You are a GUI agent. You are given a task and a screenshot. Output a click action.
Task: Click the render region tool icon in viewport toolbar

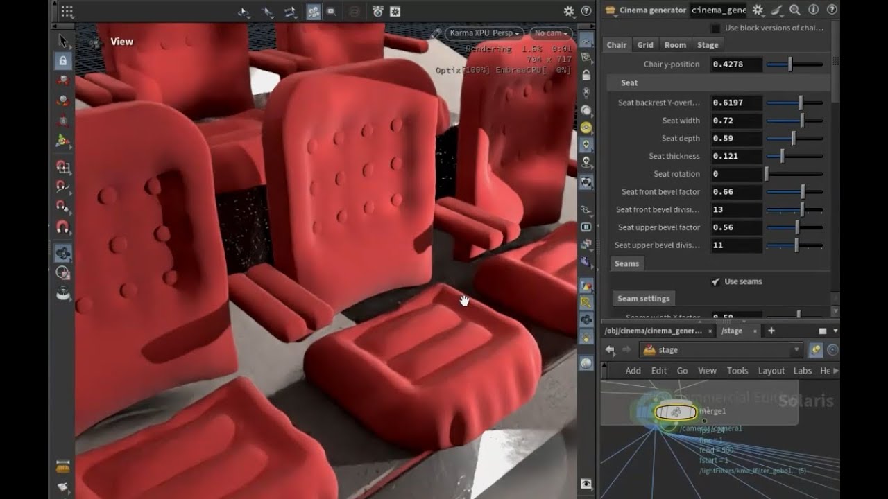332,11
